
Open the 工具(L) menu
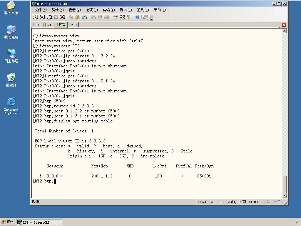[143, 10]
